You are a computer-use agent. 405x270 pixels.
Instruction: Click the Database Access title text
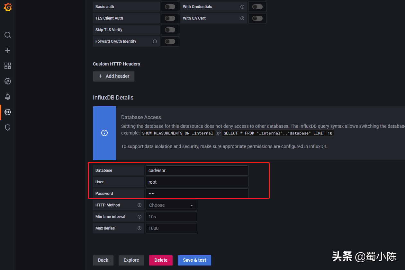(141, 118)
